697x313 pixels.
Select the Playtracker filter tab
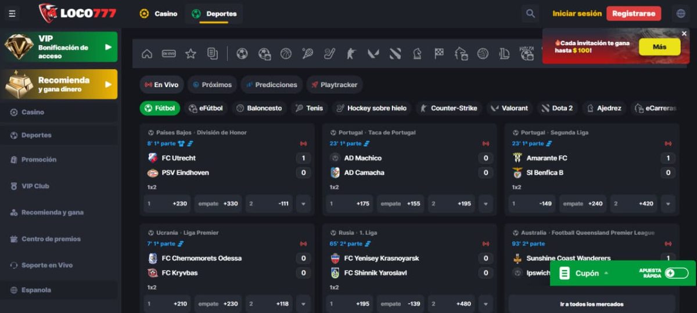coord(335,85)
